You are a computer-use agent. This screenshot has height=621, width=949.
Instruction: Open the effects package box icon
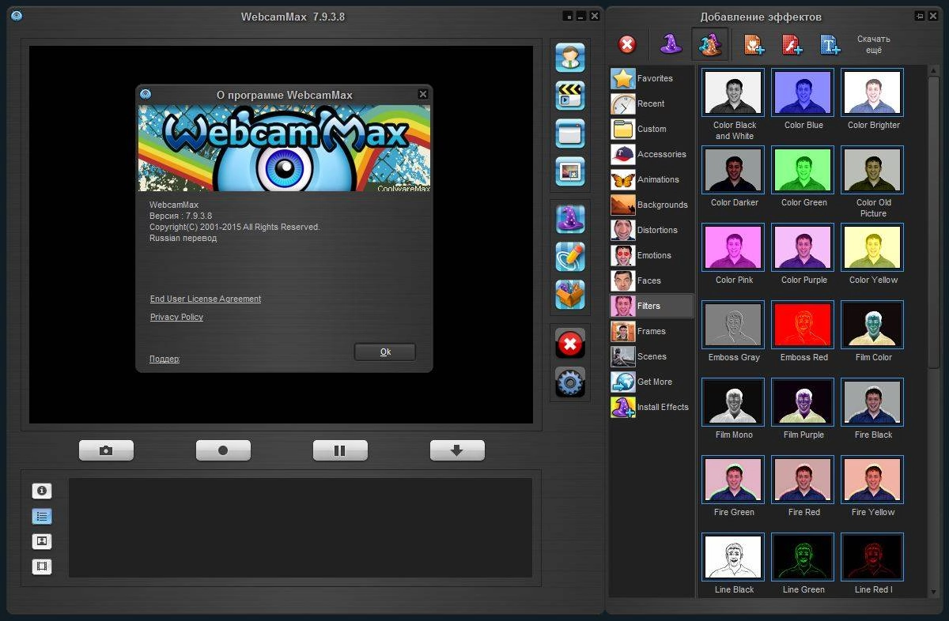(x=569, y=295)
